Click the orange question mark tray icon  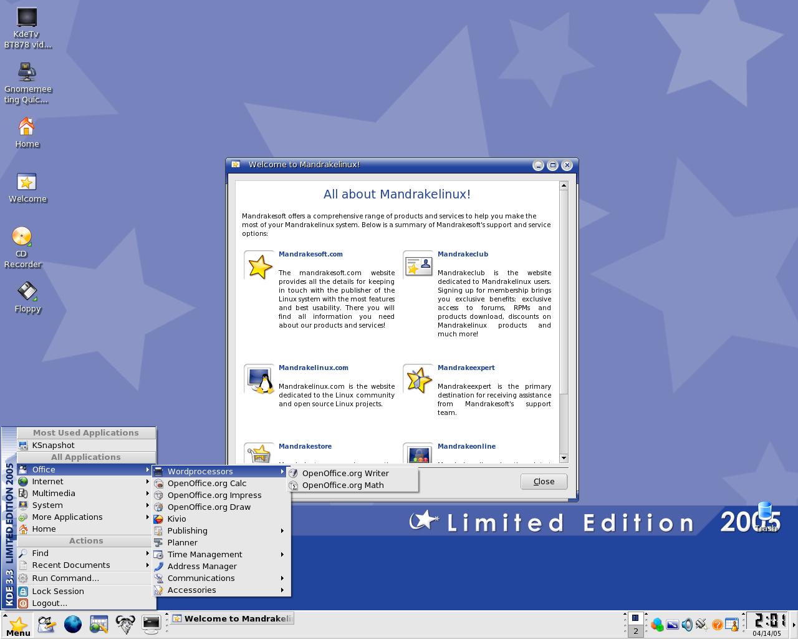point(717,625)
